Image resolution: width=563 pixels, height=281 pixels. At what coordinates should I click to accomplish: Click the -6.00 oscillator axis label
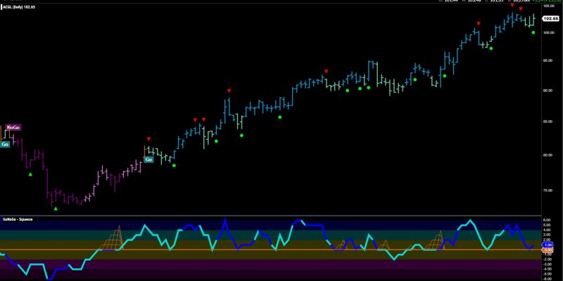(x=547, y=278)
